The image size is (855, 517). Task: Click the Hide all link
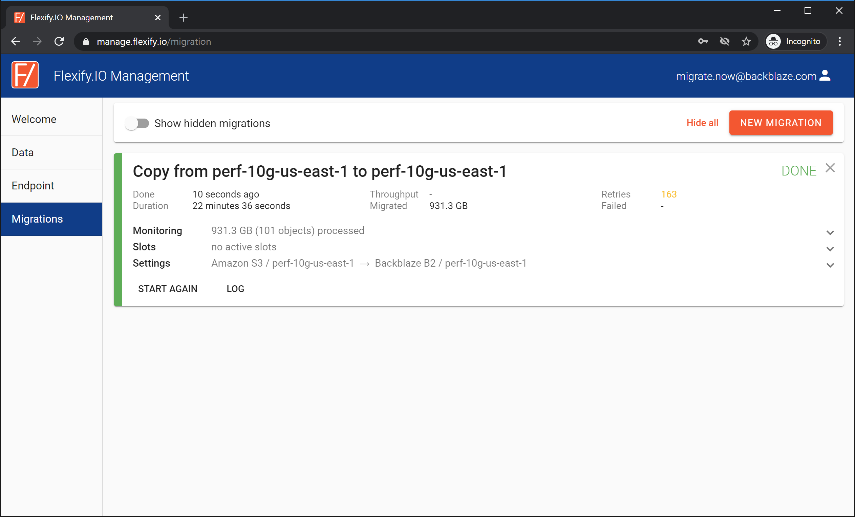702,123
